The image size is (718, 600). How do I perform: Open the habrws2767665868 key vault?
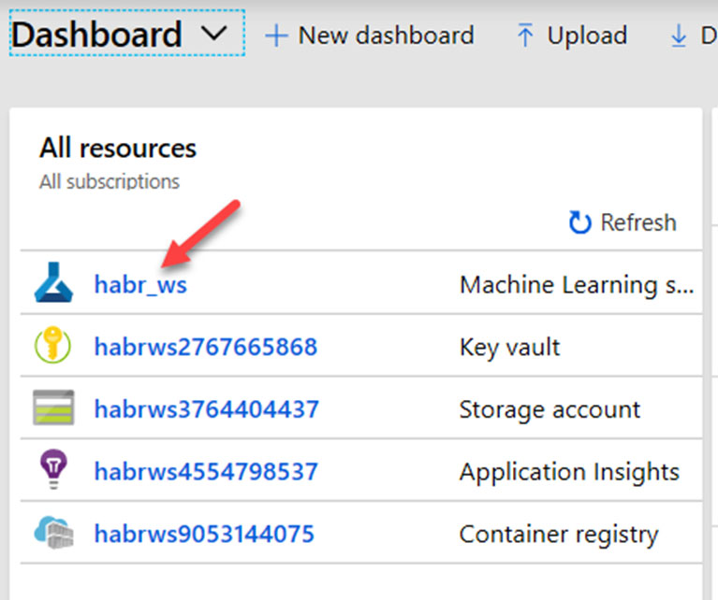click(206, 347)
